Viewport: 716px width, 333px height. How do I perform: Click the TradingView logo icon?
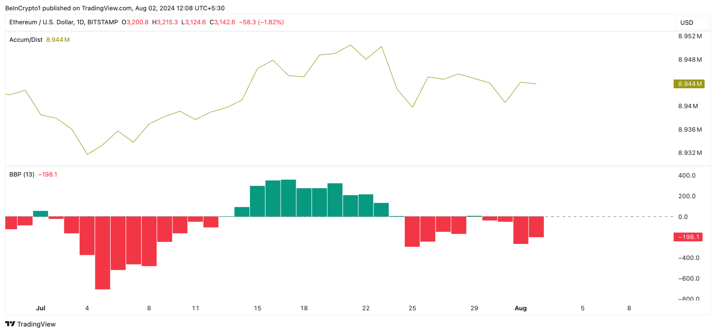click(x=10, y=324)
